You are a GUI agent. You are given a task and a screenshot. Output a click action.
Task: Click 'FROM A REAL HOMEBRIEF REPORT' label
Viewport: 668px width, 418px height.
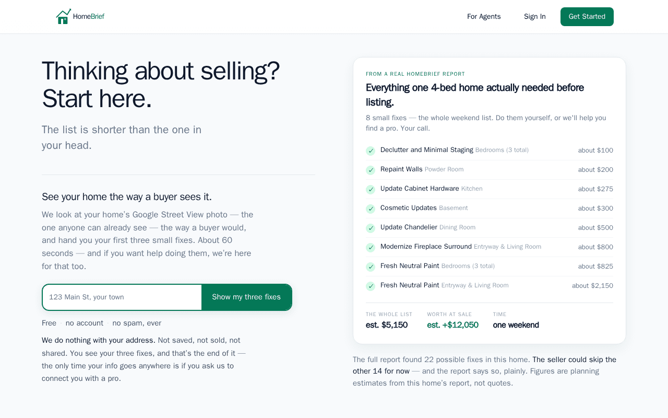pyautogui.click(x=415, y=74)
